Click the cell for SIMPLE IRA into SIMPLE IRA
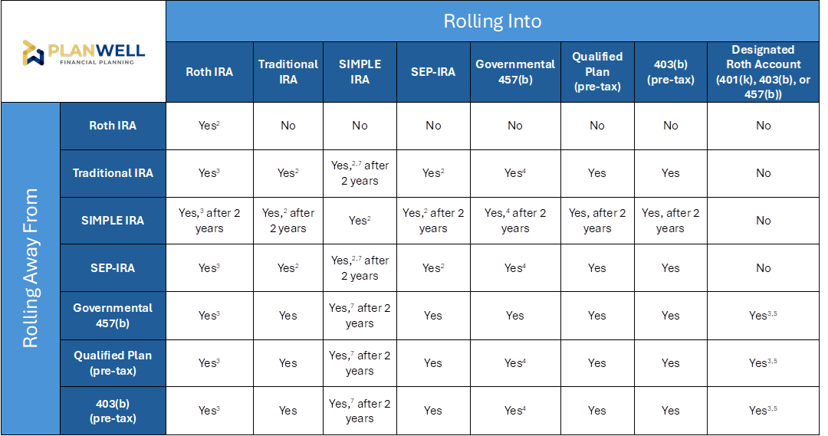 pyautogui.click(x=360, y=221)
